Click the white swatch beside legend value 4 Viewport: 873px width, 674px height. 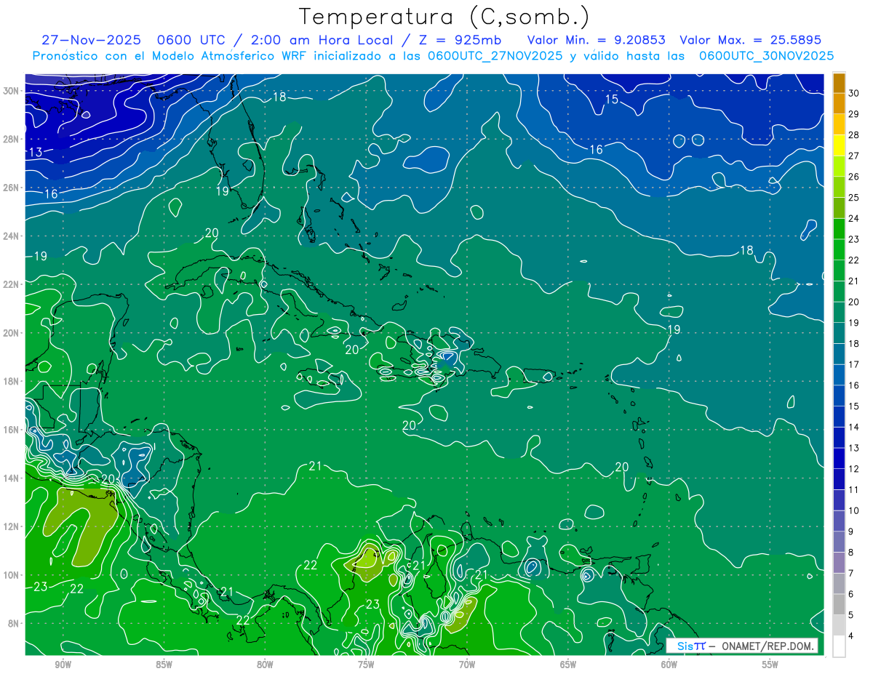[x=839, y=646]
